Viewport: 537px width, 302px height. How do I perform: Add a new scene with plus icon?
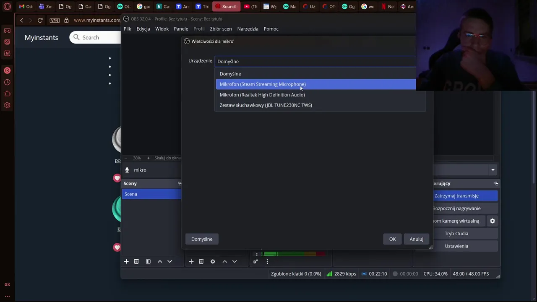click(x=126, y=261)
